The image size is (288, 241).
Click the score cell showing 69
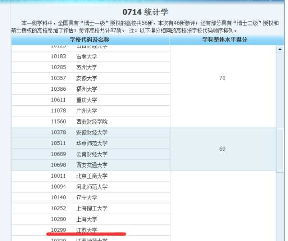(x=223, y=149)
